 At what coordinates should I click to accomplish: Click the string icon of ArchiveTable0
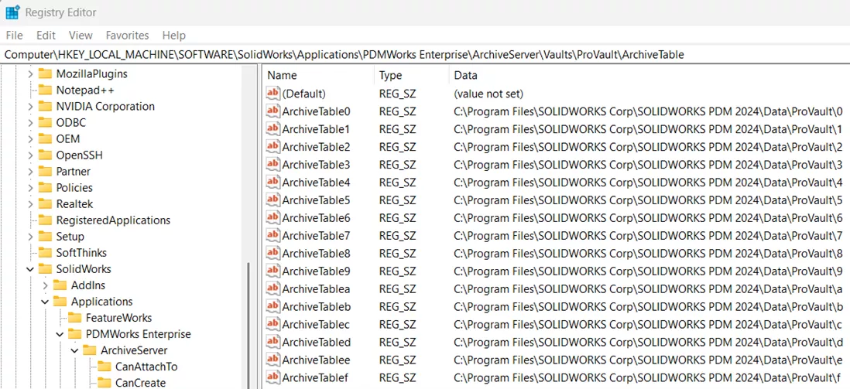click(x=273, y=111)
